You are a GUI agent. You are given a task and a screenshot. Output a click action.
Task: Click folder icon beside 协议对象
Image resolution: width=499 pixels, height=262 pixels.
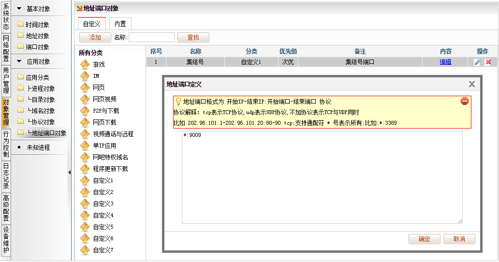(21, 121)
